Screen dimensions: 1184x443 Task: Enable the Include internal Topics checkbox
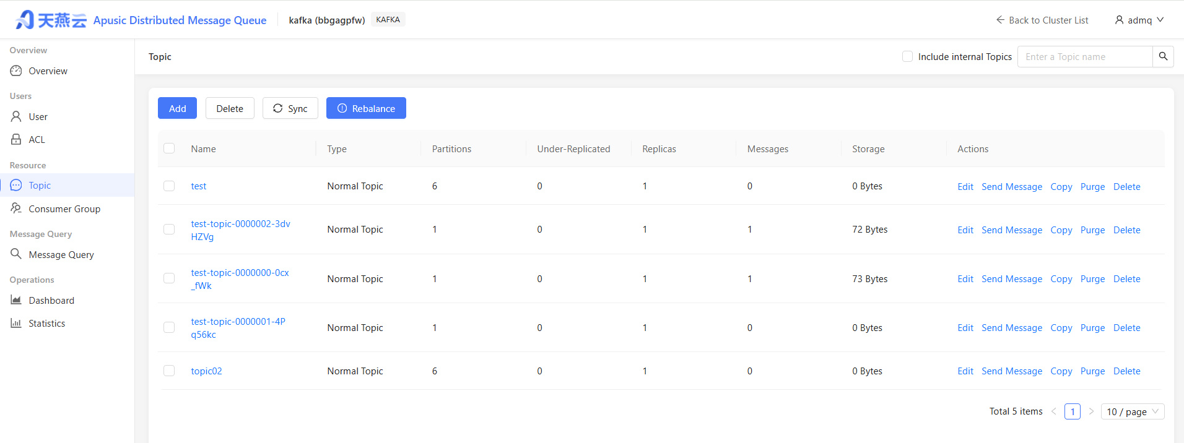(x=908, y=56)
